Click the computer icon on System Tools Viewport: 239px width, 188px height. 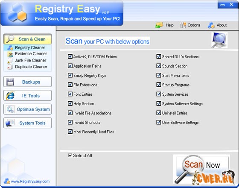pos(10,123)
